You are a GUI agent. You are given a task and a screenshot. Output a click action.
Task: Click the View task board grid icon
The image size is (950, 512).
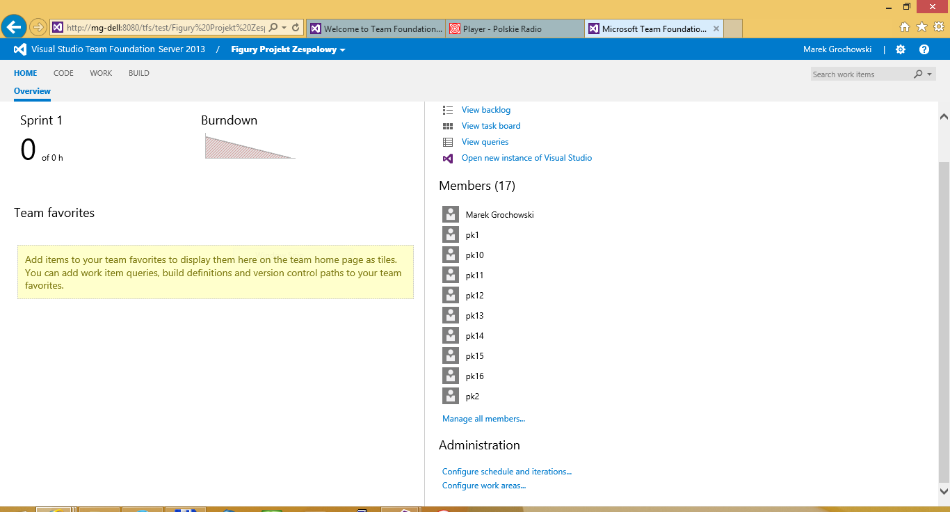pyautogui.click(x=448, y=126)
